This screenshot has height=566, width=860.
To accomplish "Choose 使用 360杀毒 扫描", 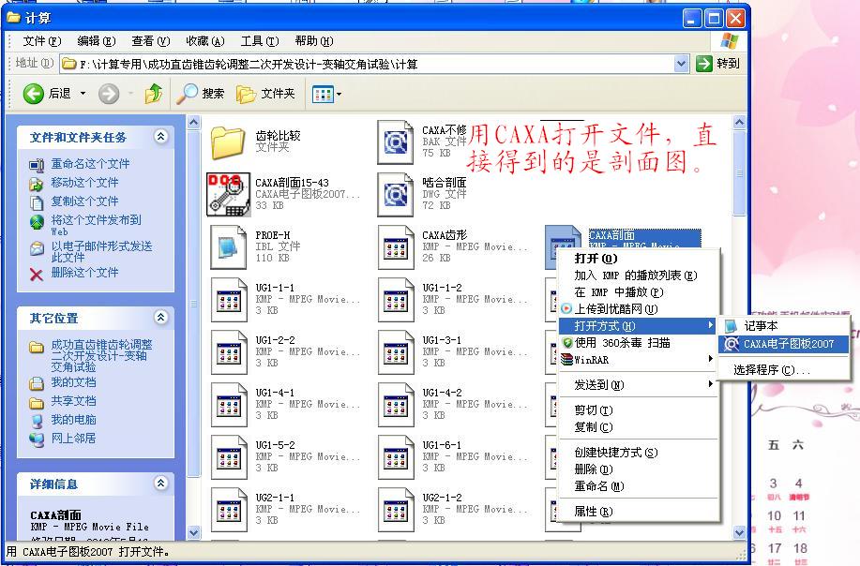I will coord(638,343).
